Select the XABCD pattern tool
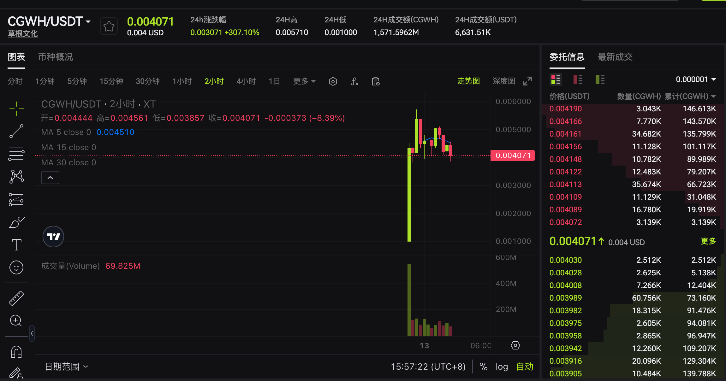The height and width of the screenshot is (381, 726). (16, 176)
